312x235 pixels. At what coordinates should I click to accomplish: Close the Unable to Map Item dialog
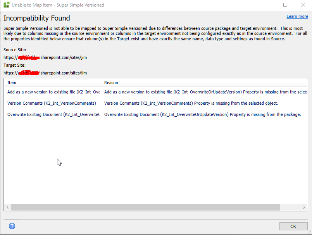(x=303, y=5)
